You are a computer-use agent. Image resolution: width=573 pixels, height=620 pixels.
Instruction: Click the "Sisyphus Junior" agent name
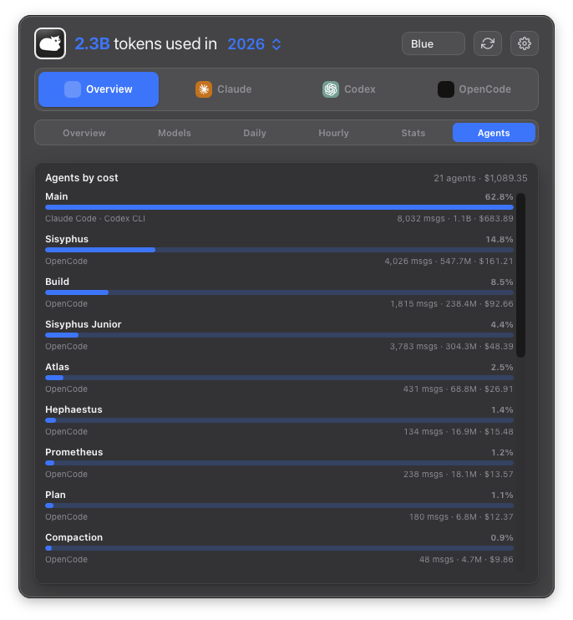click(x=84, y=324)
